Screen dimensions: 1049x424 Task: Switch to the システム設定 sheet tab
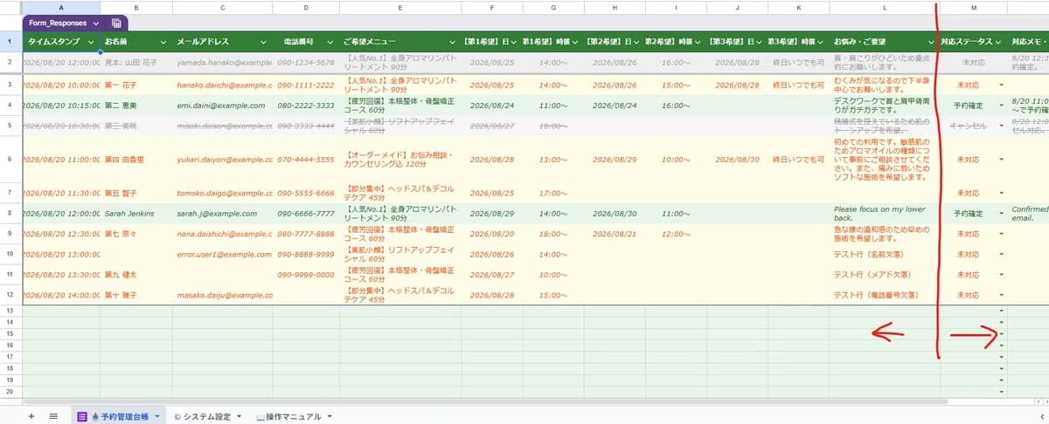[206, 417]
